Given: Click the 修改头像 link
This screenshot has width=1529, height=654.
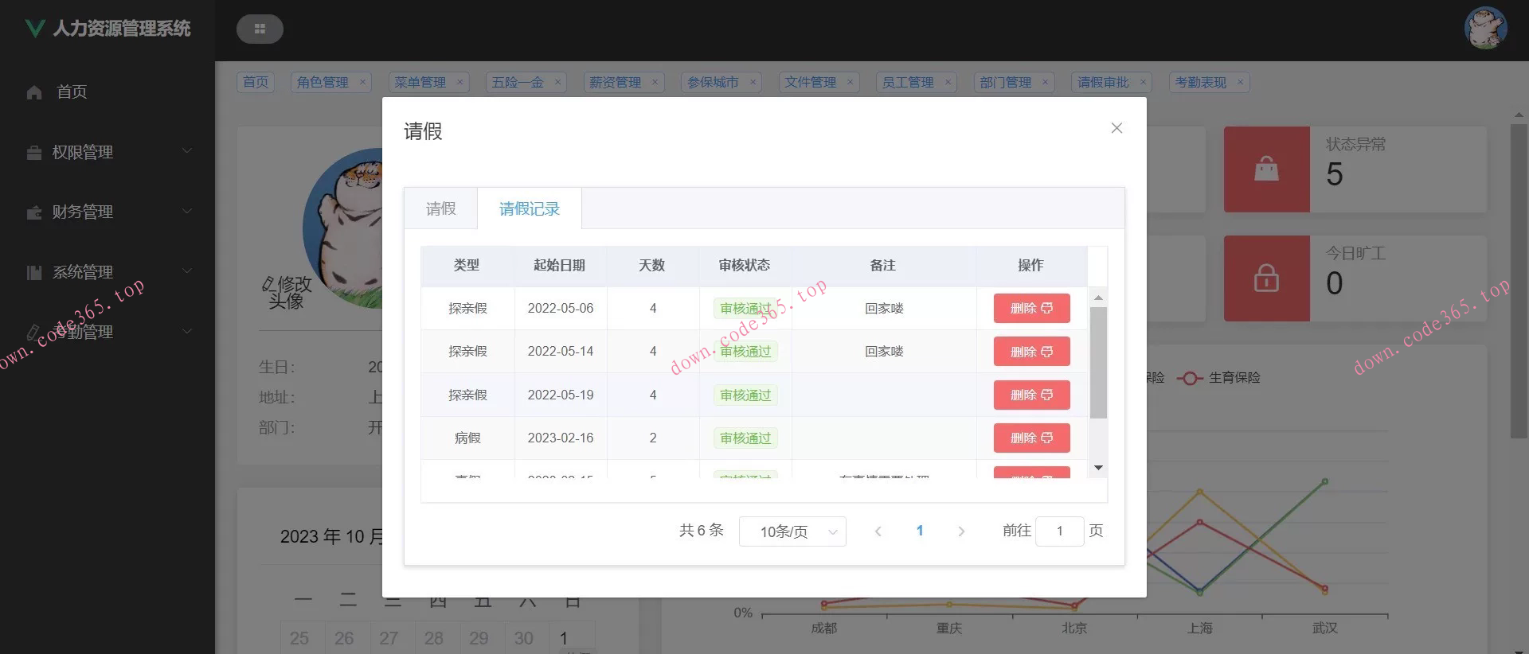Looking at the screenshot, I should [x=287, y=293].
